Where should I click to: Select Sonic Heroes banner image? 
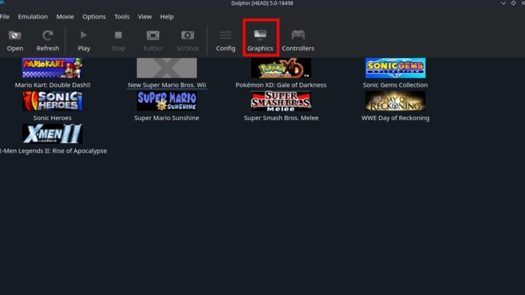tap(52, 101)
